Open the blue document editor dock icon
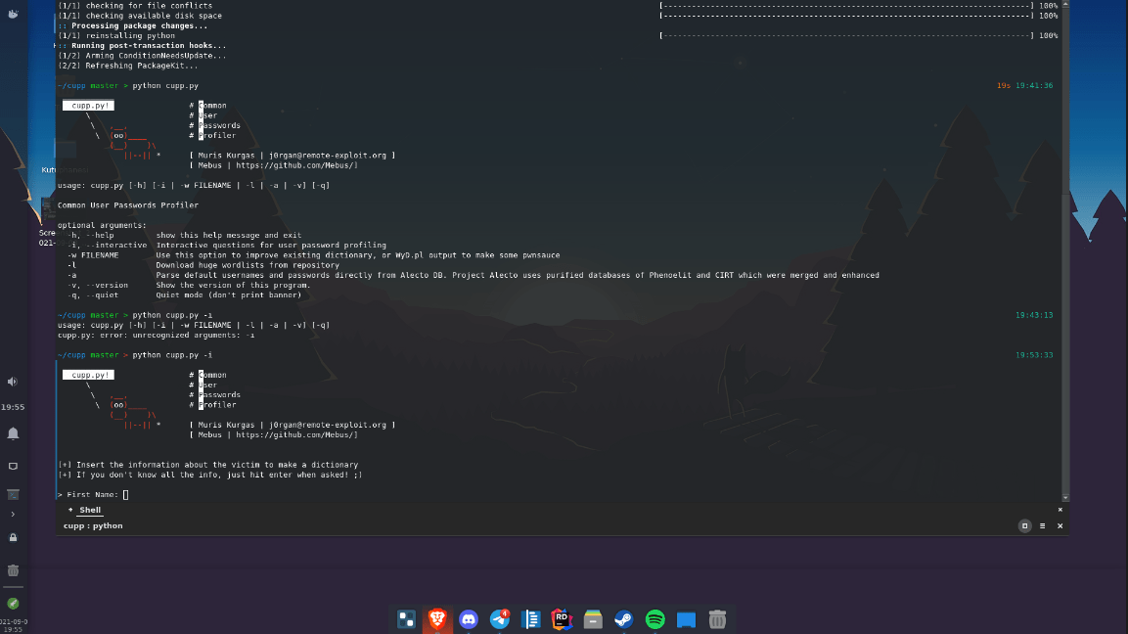Image resolution: width=1128 pixels, height=634 pixels. (x=531, y=619)
